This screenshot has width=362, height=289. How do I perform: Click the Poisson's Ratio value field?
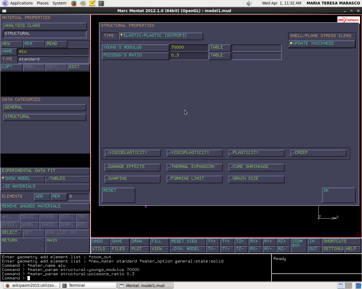(189, 56)
